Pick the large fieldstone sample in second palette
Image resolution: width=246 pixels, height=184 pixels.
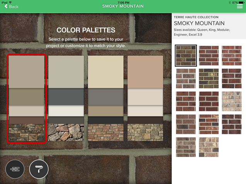pyautogui.click(x=66, y=132)
